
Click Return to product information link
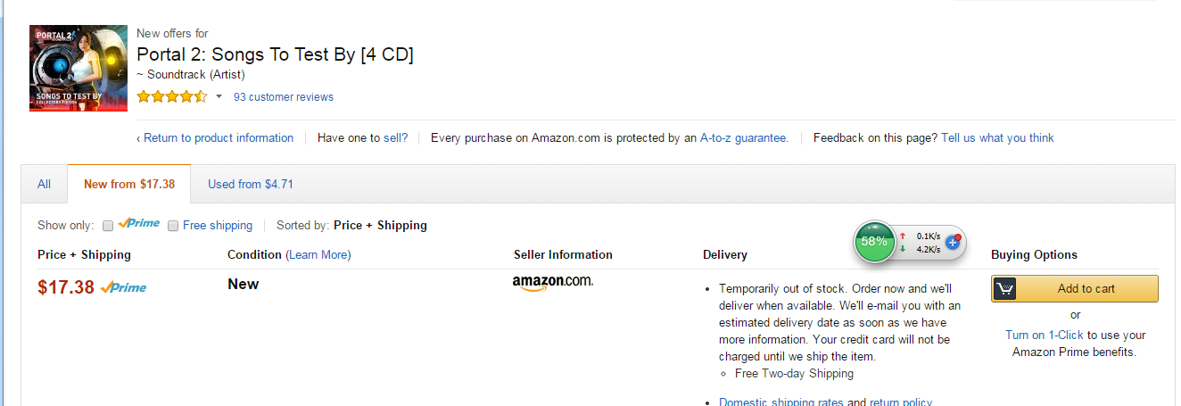click(x=216, y=138)
